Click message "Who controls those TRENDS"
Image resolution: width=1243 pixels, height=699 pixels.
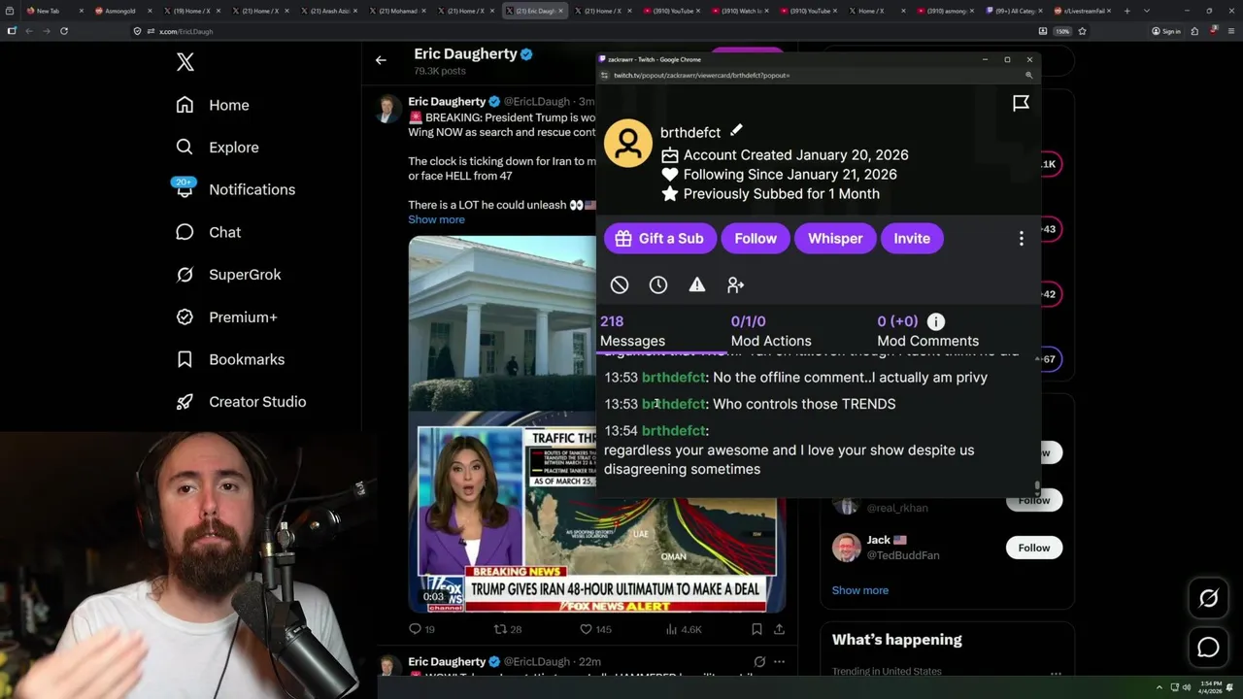804,404
